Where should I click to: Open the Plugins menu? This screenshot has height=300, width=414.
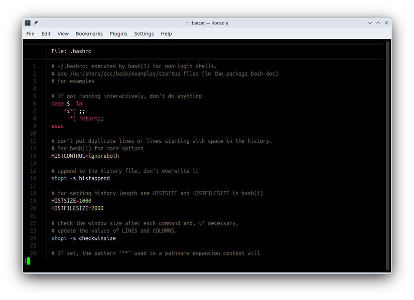(x=118, y=34)
